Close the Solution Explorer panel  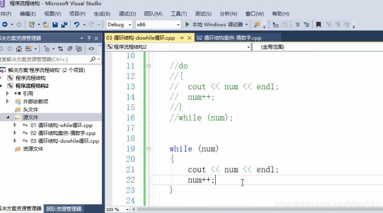(x=96, y=38)
